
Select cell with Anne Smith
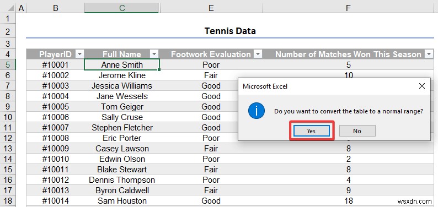click(x=122, y=64)
